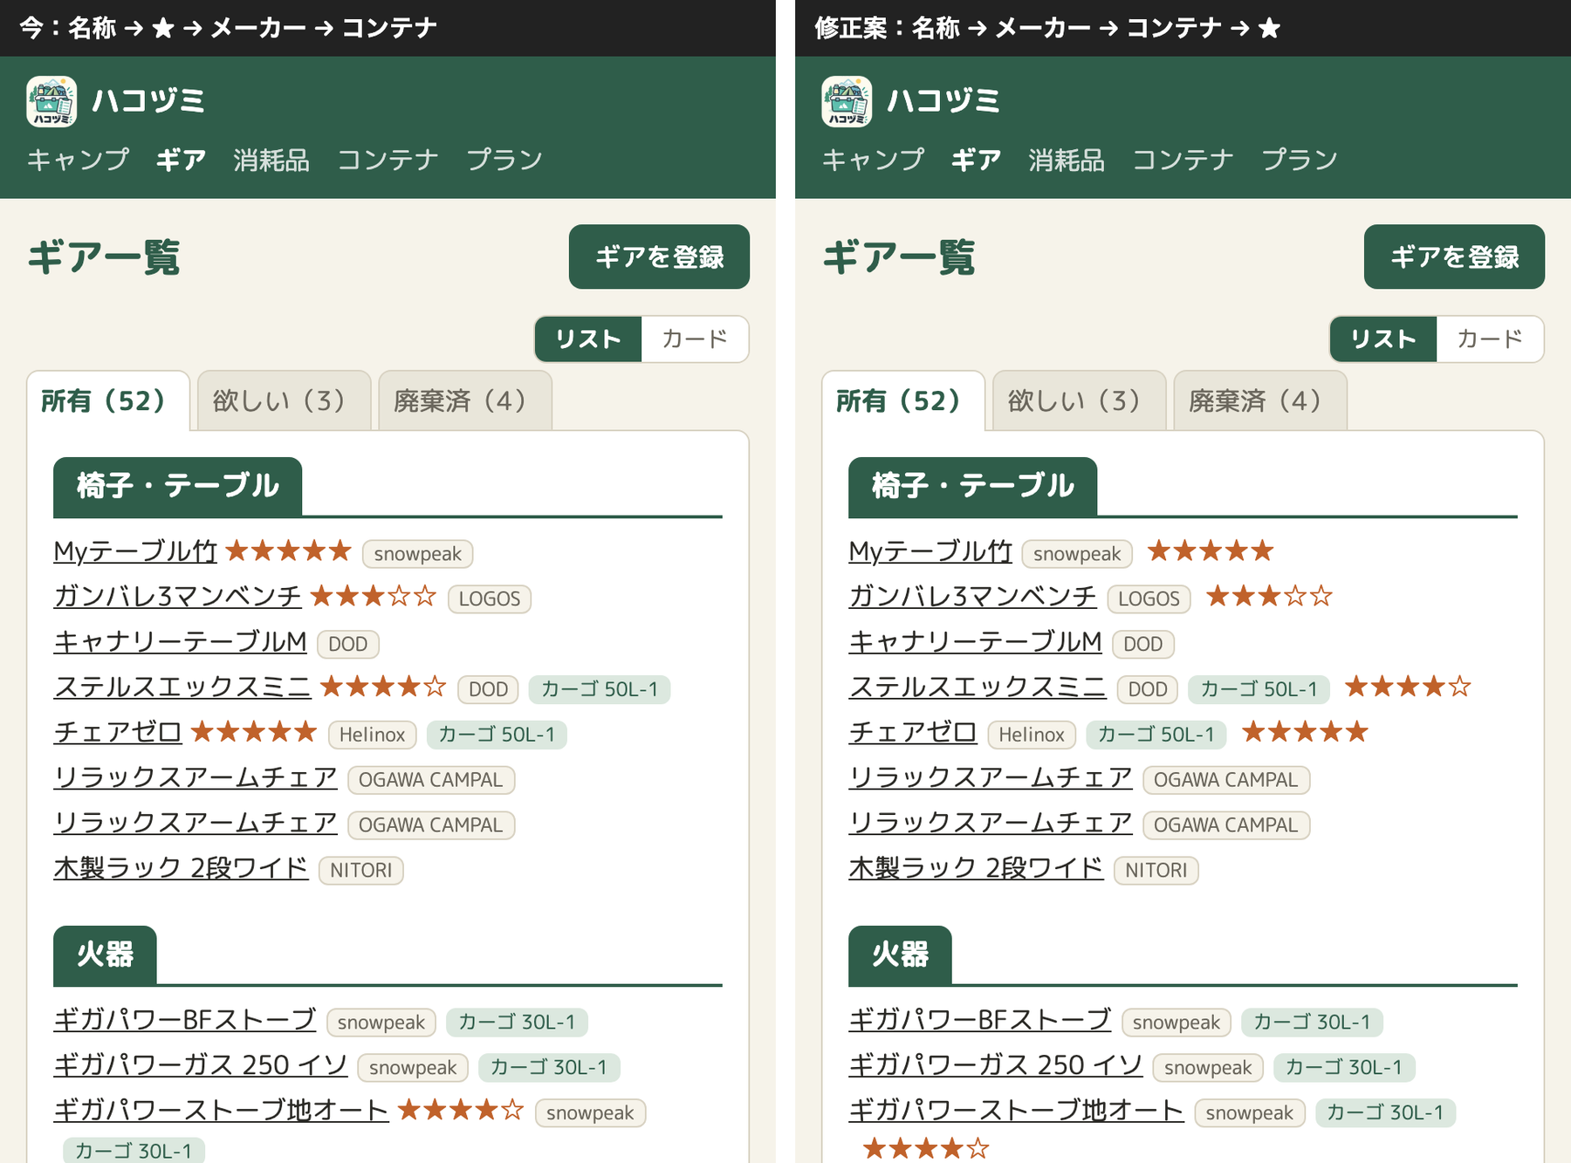Click Helinox tag in left panel
The height and width of the screenshot is (1163, 1571).
pyautogui.click(x=373, y=735)
